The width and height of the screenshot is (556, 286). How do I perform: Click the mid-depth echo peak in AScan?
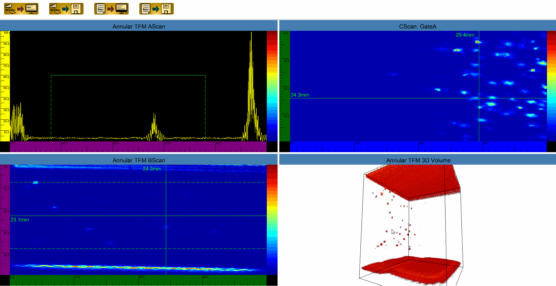tap(154, 127)
